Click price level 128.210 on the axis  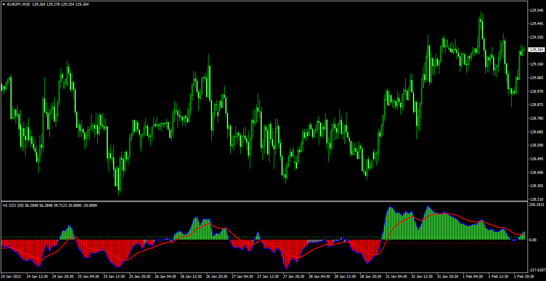coord(536,199)
